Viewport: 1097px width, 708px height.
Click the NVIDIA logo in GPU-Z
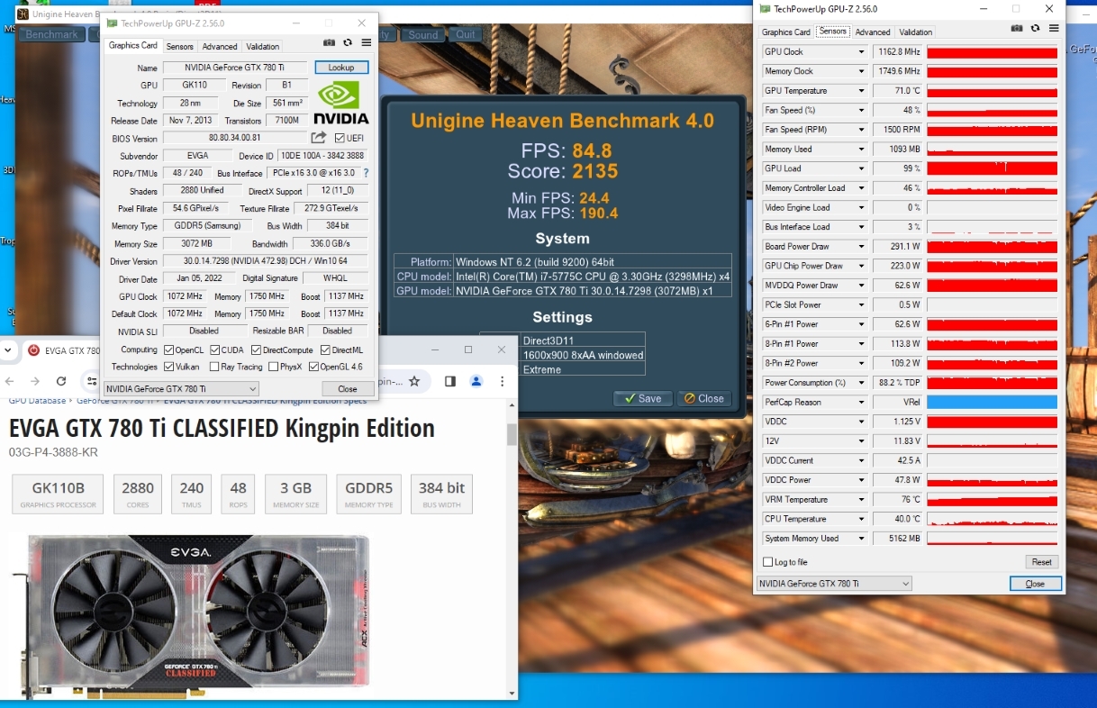341,103
